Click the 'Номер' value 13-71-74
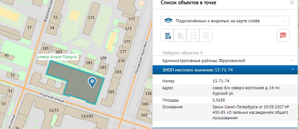The image size is (299, 129). point(221,81)
